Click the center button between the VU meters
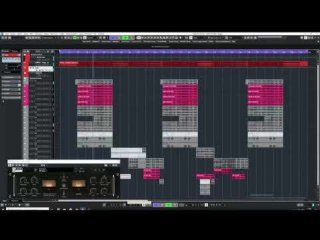Viewport: 320px width, 240px height. click(x=64, y=185)
